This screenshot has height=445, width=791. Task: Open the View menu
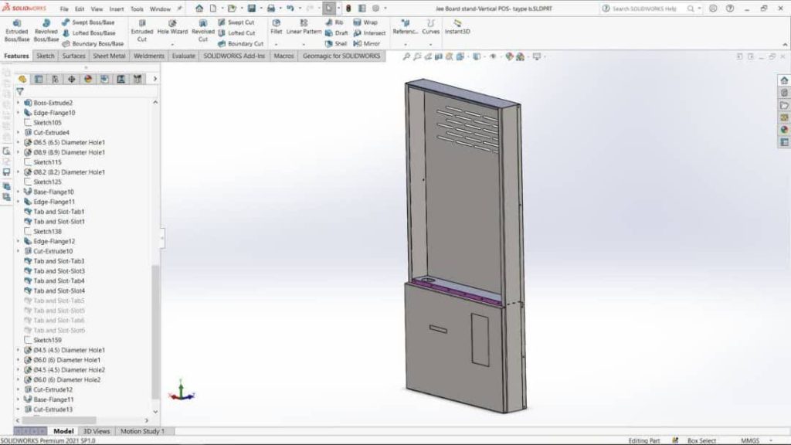coord(97,9)
